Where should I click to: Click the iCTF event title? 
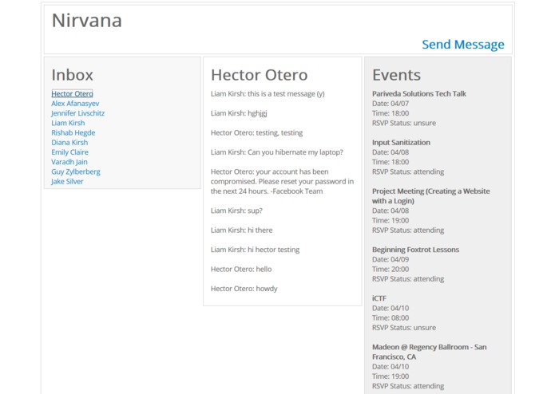tap(379, 298)
